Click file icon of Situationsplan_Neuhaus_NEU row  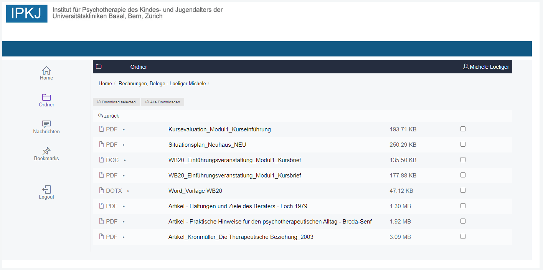(102, 144)
